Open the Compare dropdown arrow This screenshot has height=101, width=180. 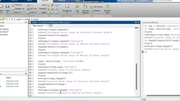(x=23, y=9)
